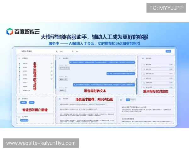
Task: Click the microphone icon of the 坐席抢话 row
Action: pyautogui.click(x=144, y=78)
